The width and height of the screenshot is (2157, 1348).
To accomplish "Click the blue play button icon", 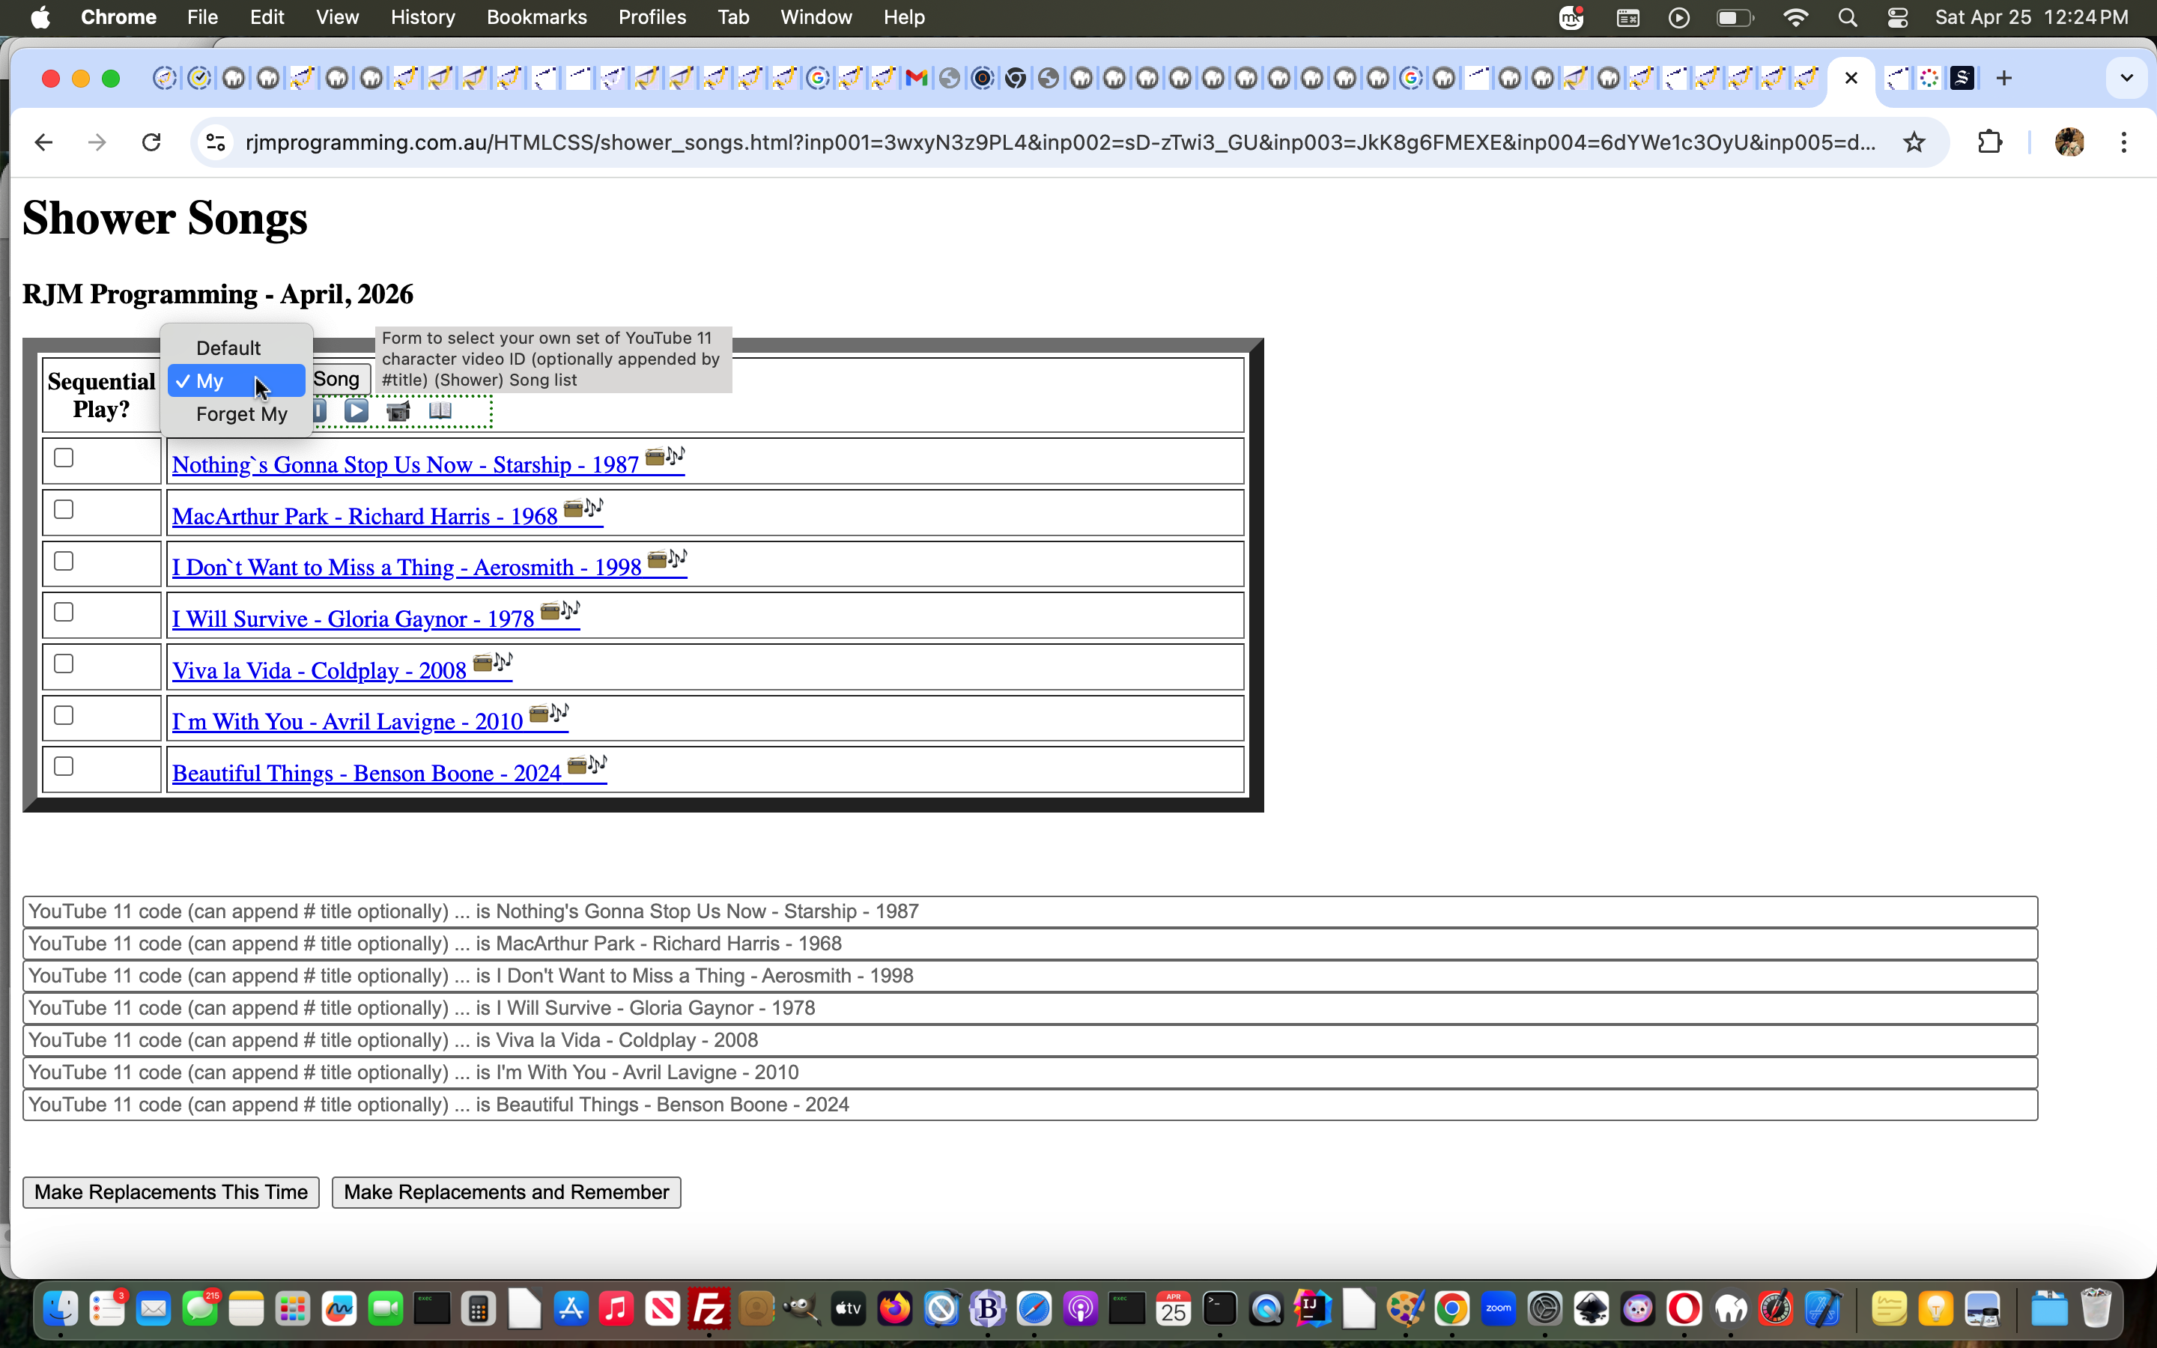I will [x=357, y=411].
